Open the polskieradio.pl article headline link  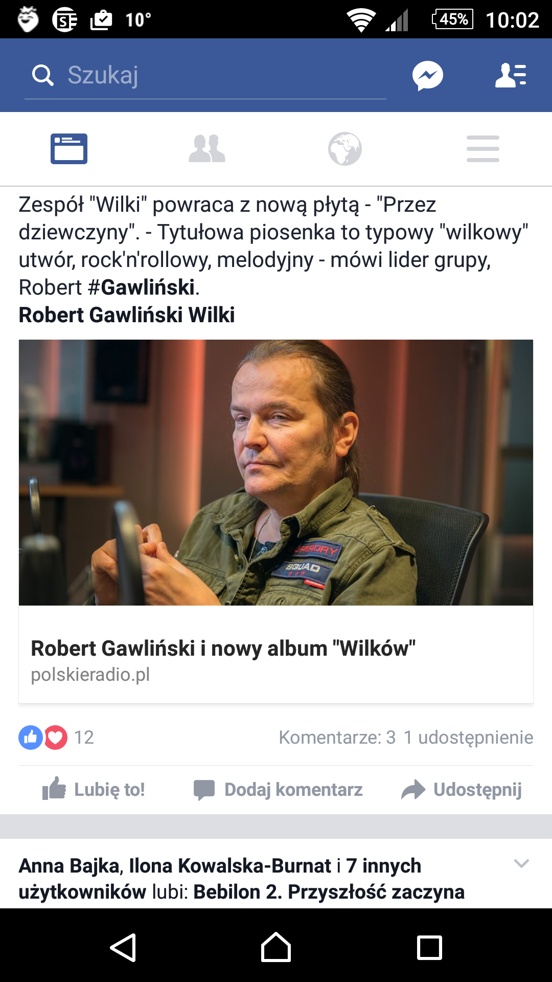pyautogui.click(x=223, y=649)
